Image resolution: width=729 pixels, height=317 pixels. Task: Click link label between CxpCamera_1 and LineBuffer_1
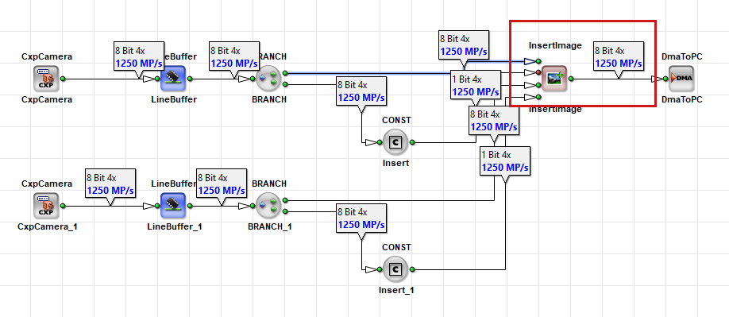[110, 184]
